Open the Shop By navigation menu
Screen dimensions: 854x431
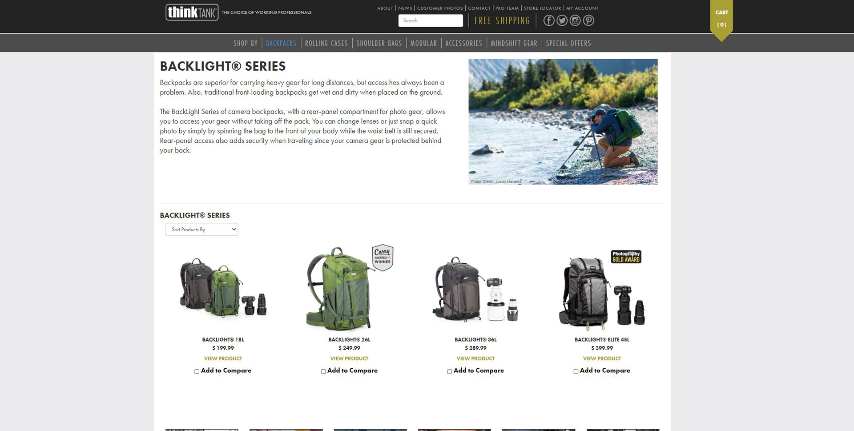click(246, 43)
